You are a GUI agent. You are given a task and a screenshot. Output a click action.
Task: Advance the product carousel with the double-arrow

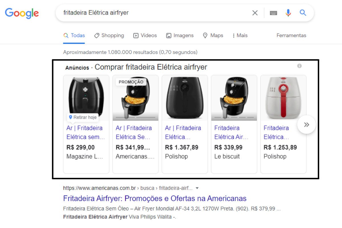[x=306, y=125]
